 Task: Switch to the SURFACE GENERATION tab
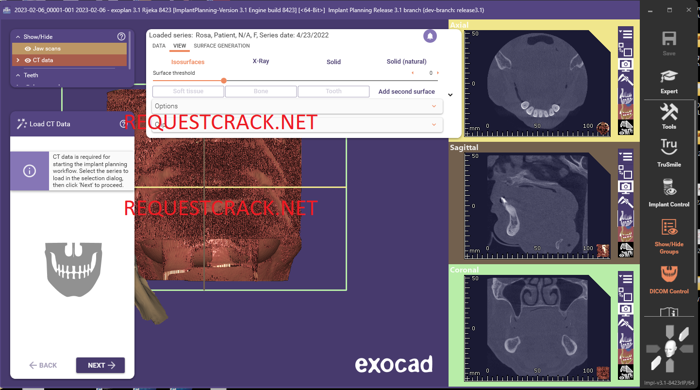(x=221, y=46)
